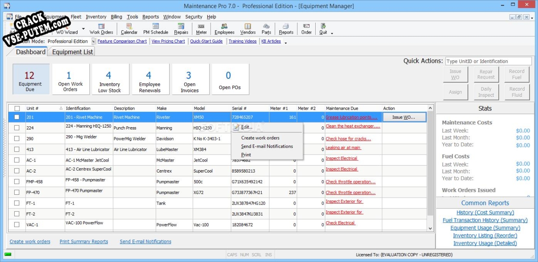The image size is (538, 262).
Task: Expand the WO Wizard dropdown arrow
Action: (84, 29)
